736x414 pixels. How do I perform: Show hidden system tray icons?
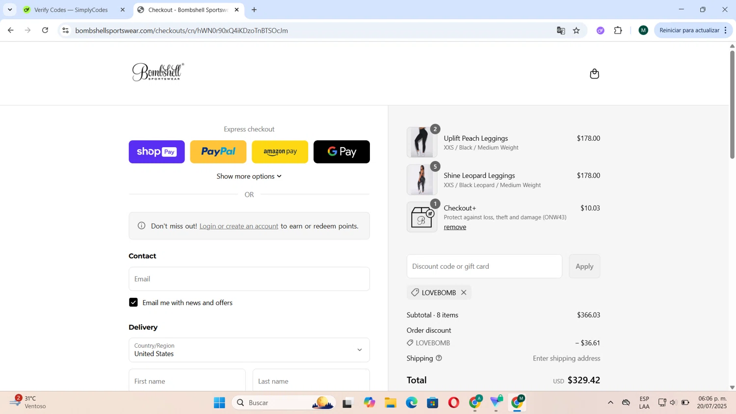(610, 403)
